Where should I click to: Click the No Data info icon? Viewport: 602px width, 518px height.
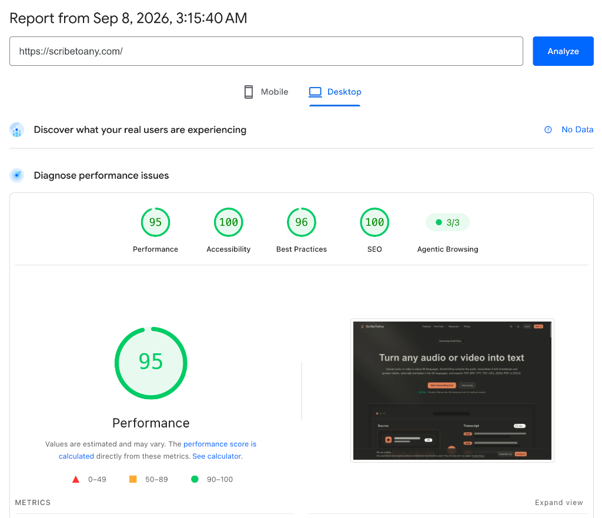pos(548,130)
